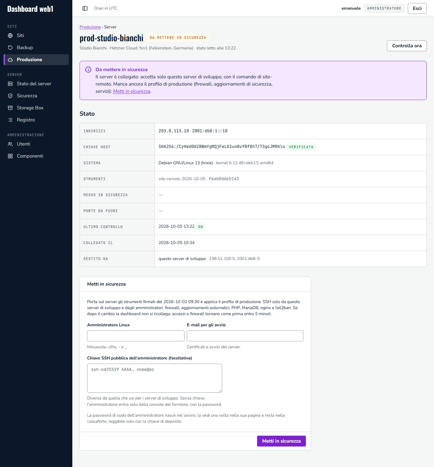Select the address 203.0.113.10 value
This screenshot has width=434, height=467.
(174, 131)
